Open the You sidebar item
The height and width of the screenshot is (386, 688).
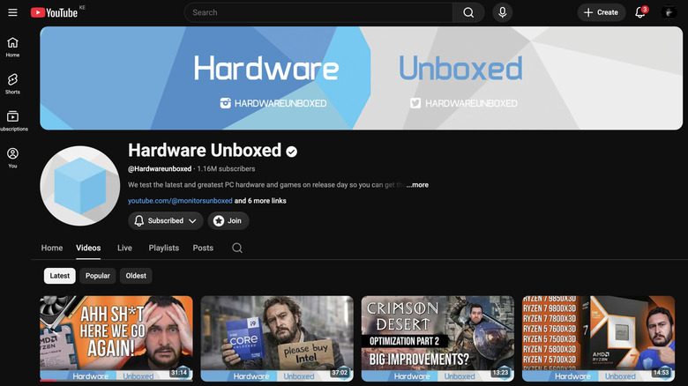pos(12,158)
